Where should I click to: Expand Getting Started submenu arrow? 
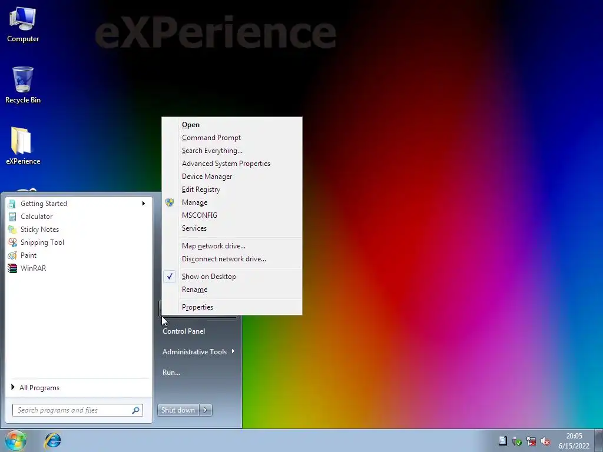pos(144,203)
